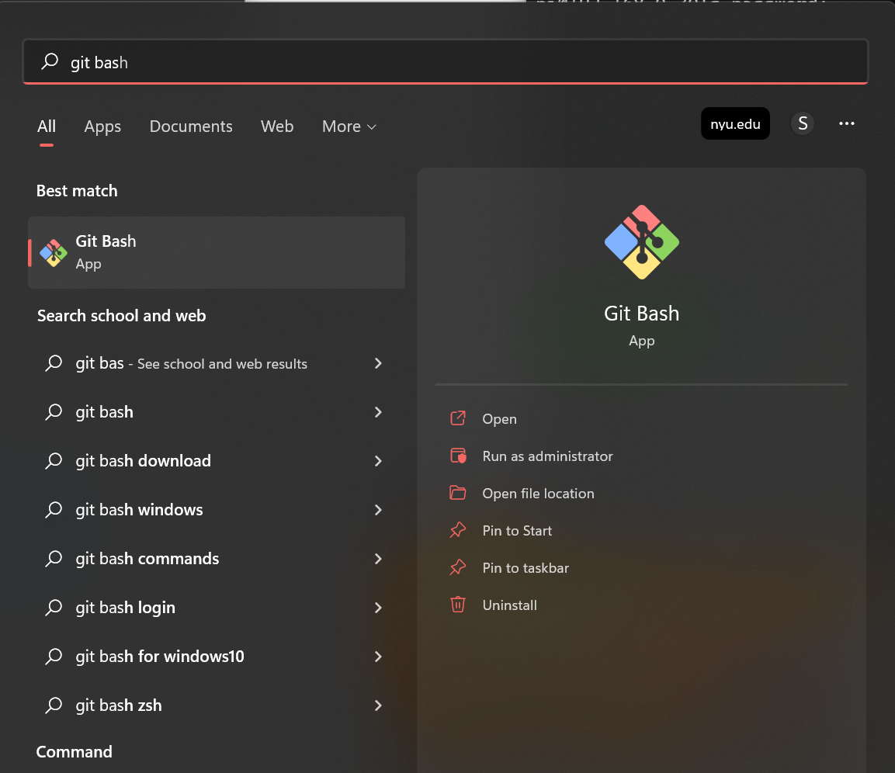Expand the chevron next to git bash zsh

[378, 705]
